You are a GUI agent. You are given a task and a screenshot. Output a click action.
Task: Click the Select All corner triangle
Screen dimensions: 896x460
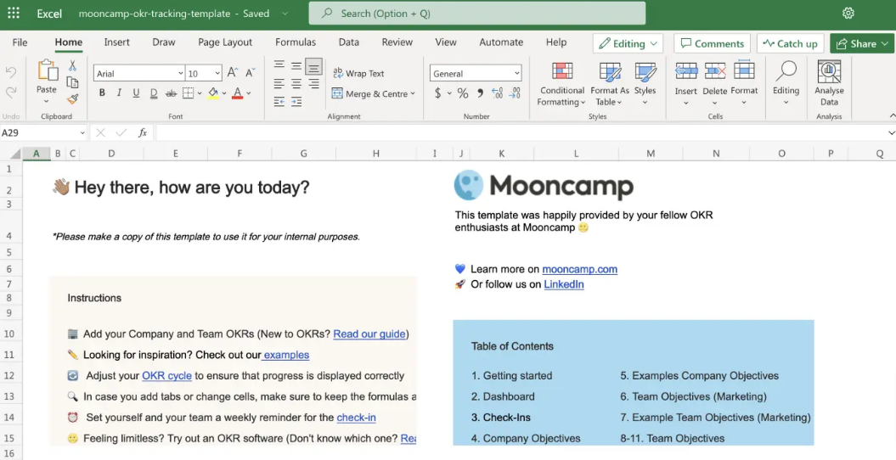pos(14,154)
